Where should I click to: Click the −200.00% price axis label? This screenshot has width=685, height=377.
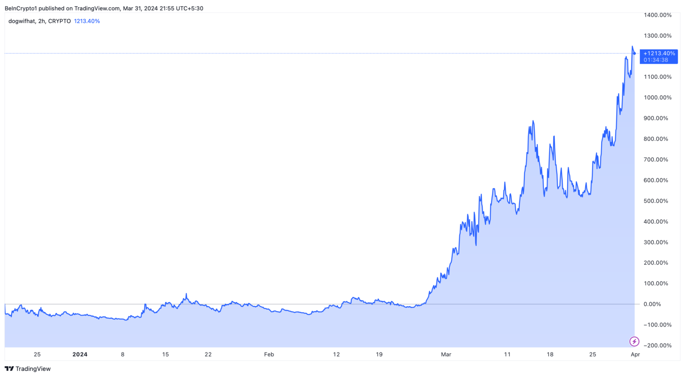[658, 346]
